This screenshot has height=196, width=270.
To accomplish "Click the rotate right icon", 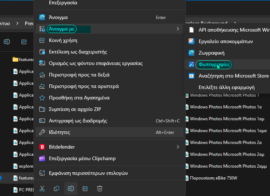I will tap(42, 75).
